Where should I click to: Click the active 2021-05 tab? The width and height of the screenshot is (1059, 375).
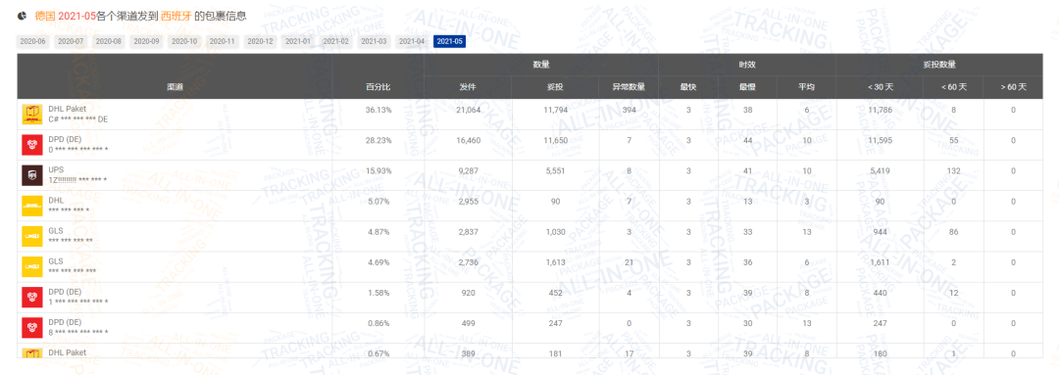[450, 41]
